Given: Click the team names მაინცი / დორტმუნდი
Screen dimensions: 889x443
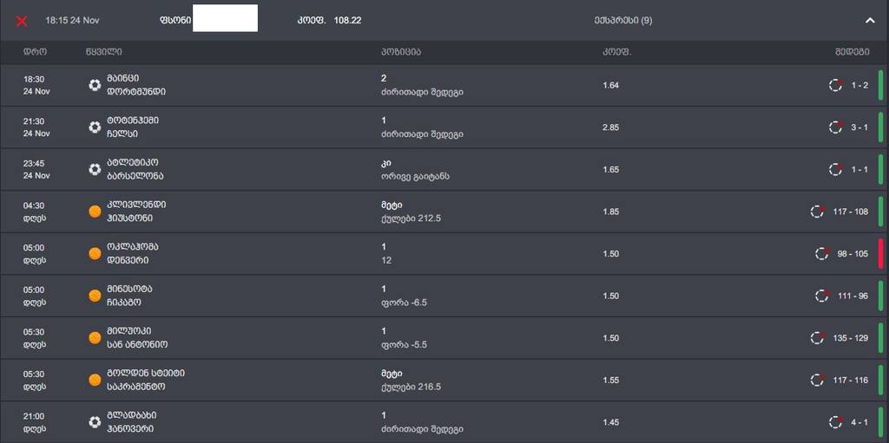Looking at the screenshot, I should [x=136, y=85].
